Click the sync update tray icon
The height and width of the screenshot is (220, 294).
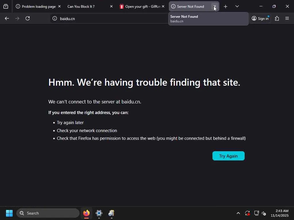pos(247,213)
